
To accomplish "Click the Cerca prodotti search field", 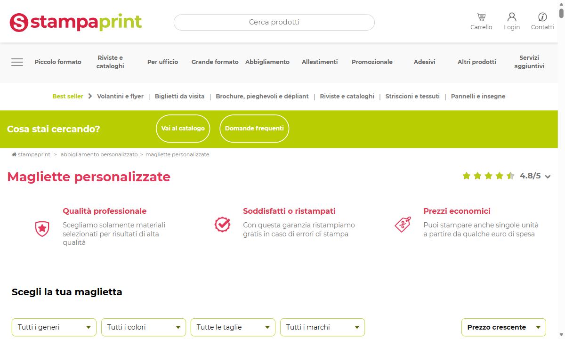I will (274, 22).
